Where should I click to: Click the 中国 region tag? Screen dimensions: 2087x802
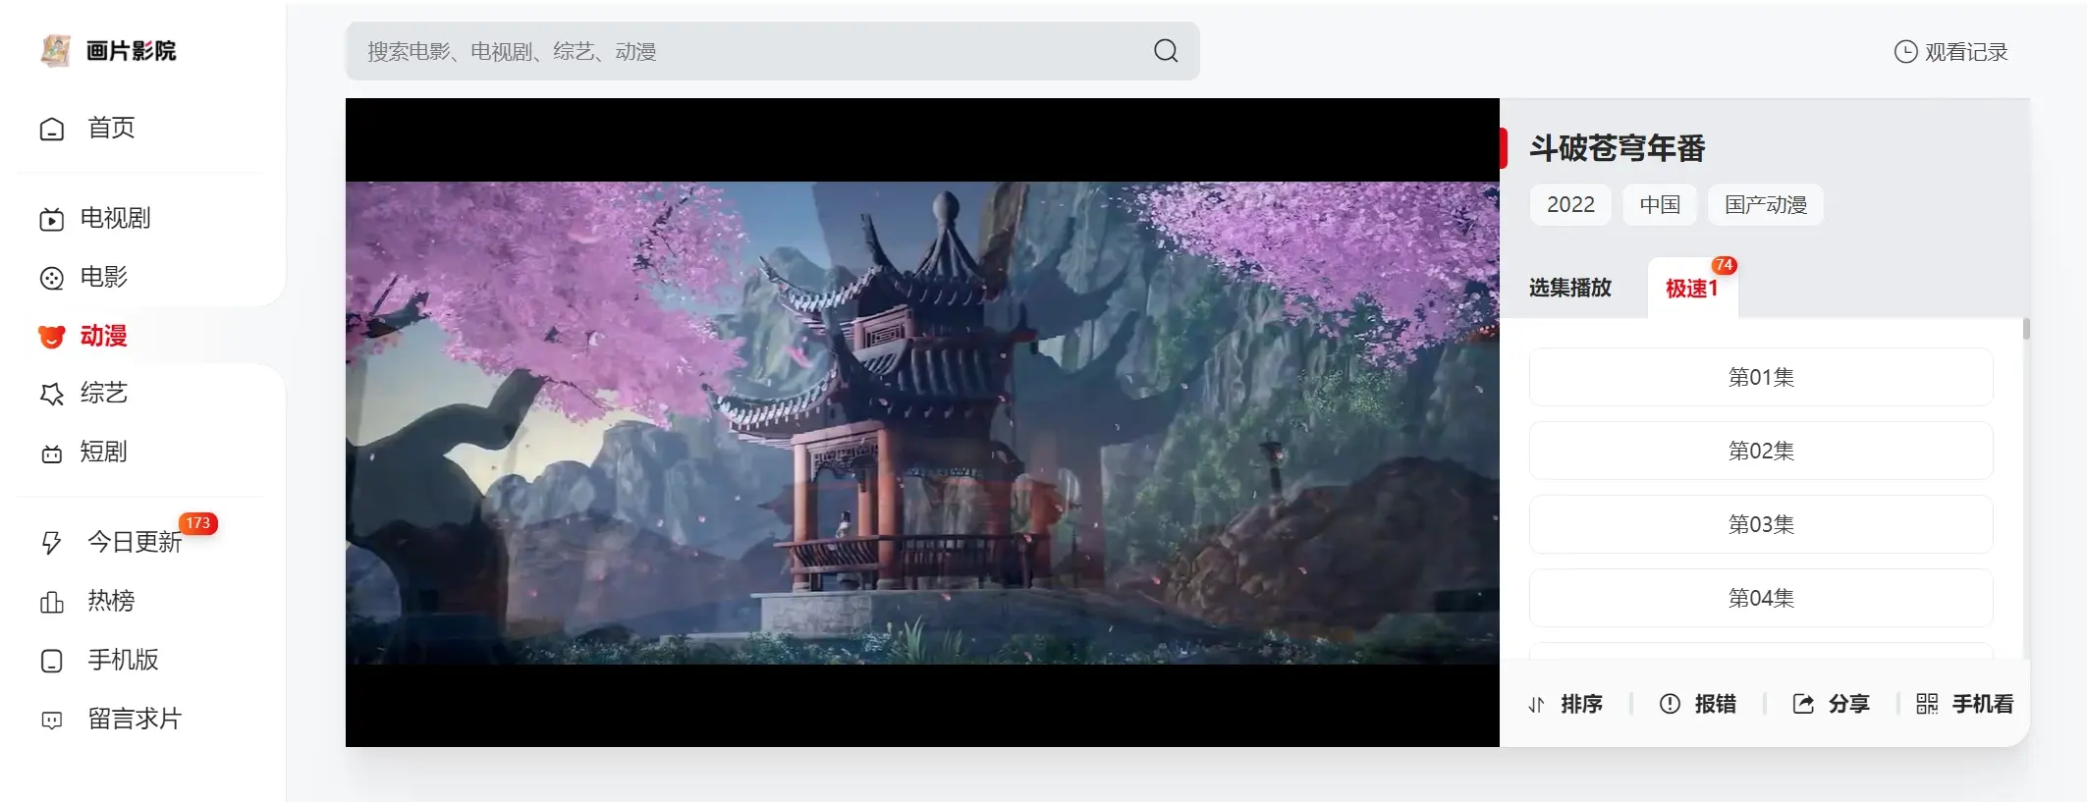pyautogui.click(x=1660, y=204)
